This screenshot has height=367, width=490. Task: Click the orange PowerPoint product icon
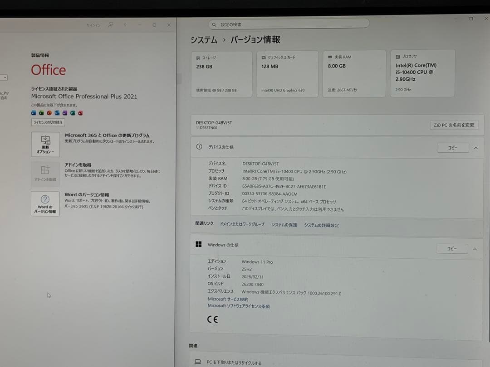[x=49, y=113]
